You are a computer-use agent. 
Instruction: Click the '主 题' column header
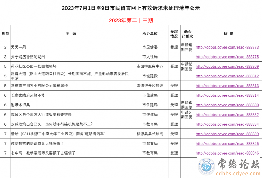71,34
